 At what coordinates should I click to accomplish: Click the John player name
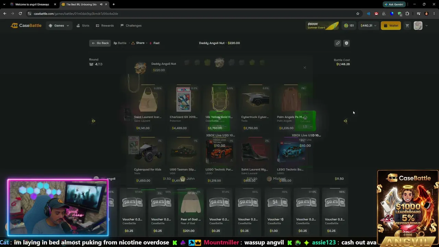pos(190,179)
